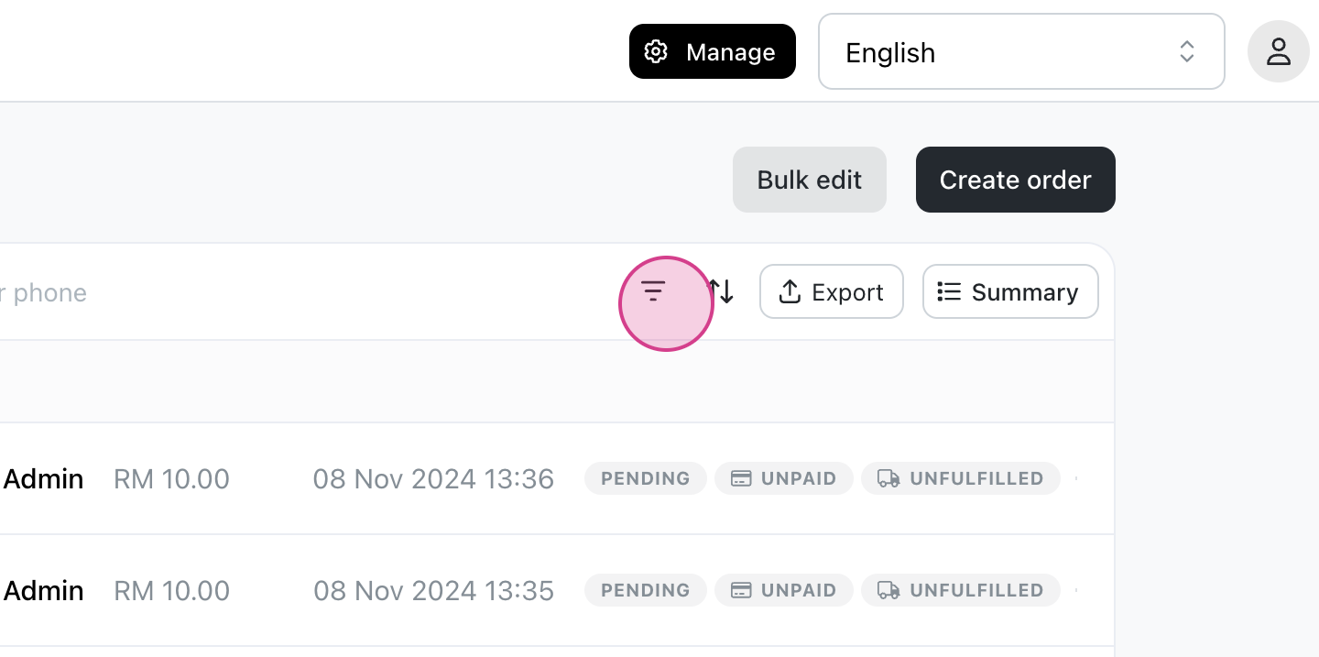Click the list icon on Summary
Viewport: 1319px width, 657px height.
click(949, 291)
